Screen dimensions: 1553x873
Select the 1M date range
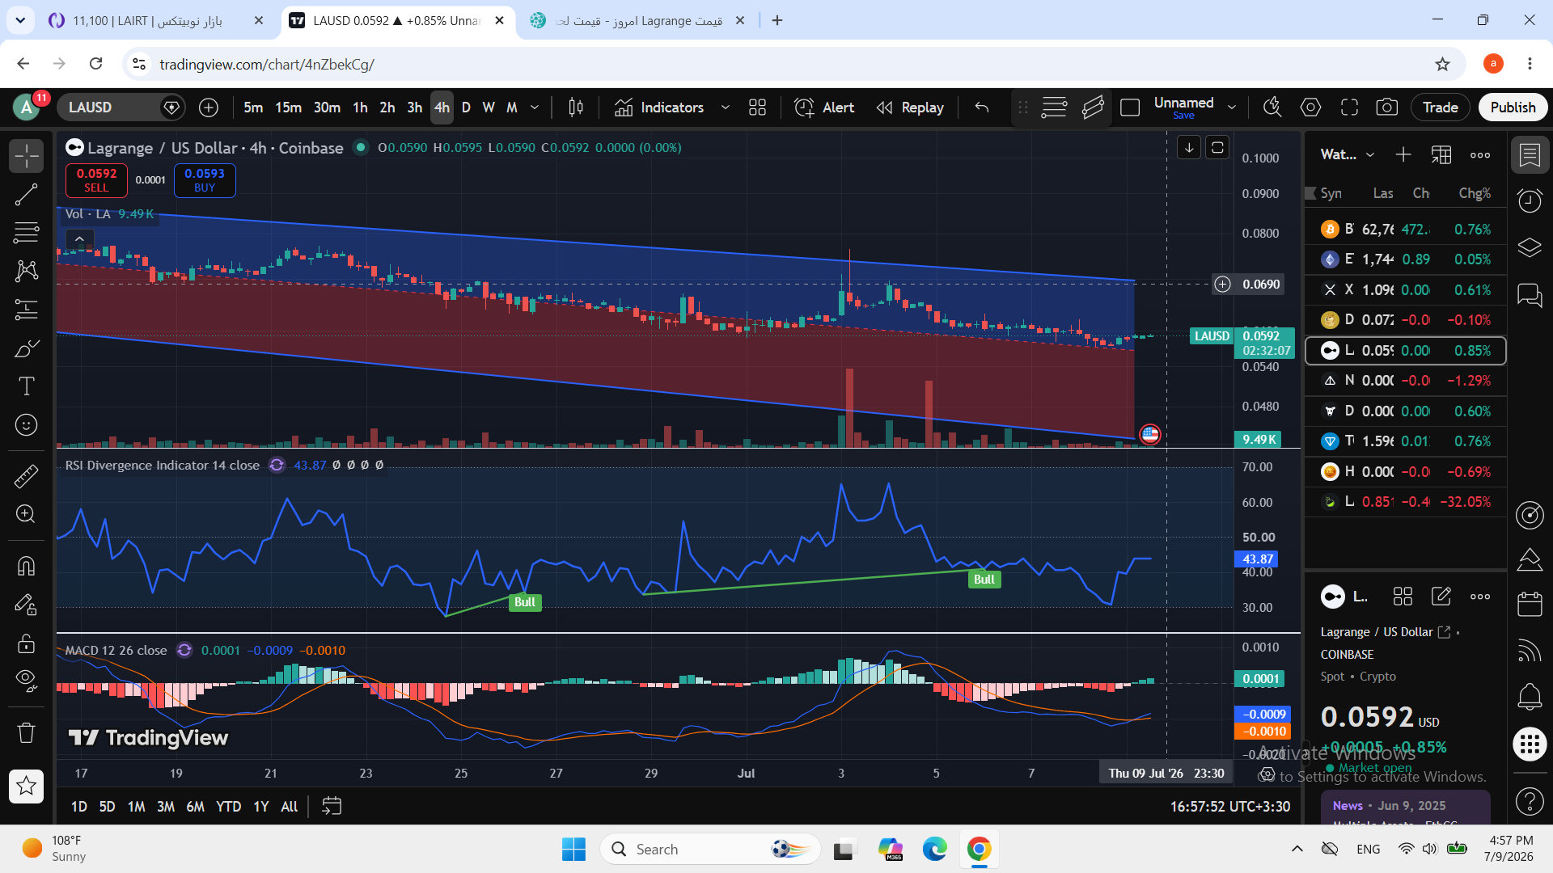(136, 806)
